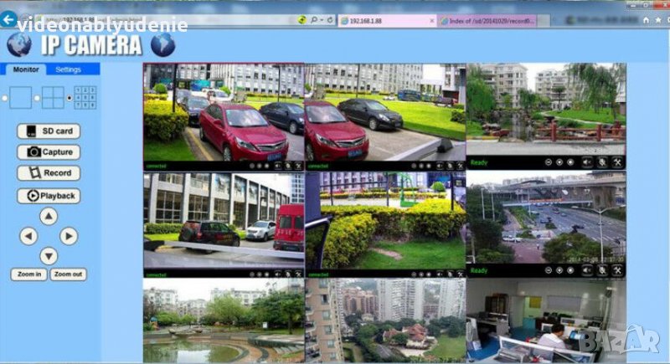Select the four-view layout radio button
670x364 pixels.
(38, 98)
